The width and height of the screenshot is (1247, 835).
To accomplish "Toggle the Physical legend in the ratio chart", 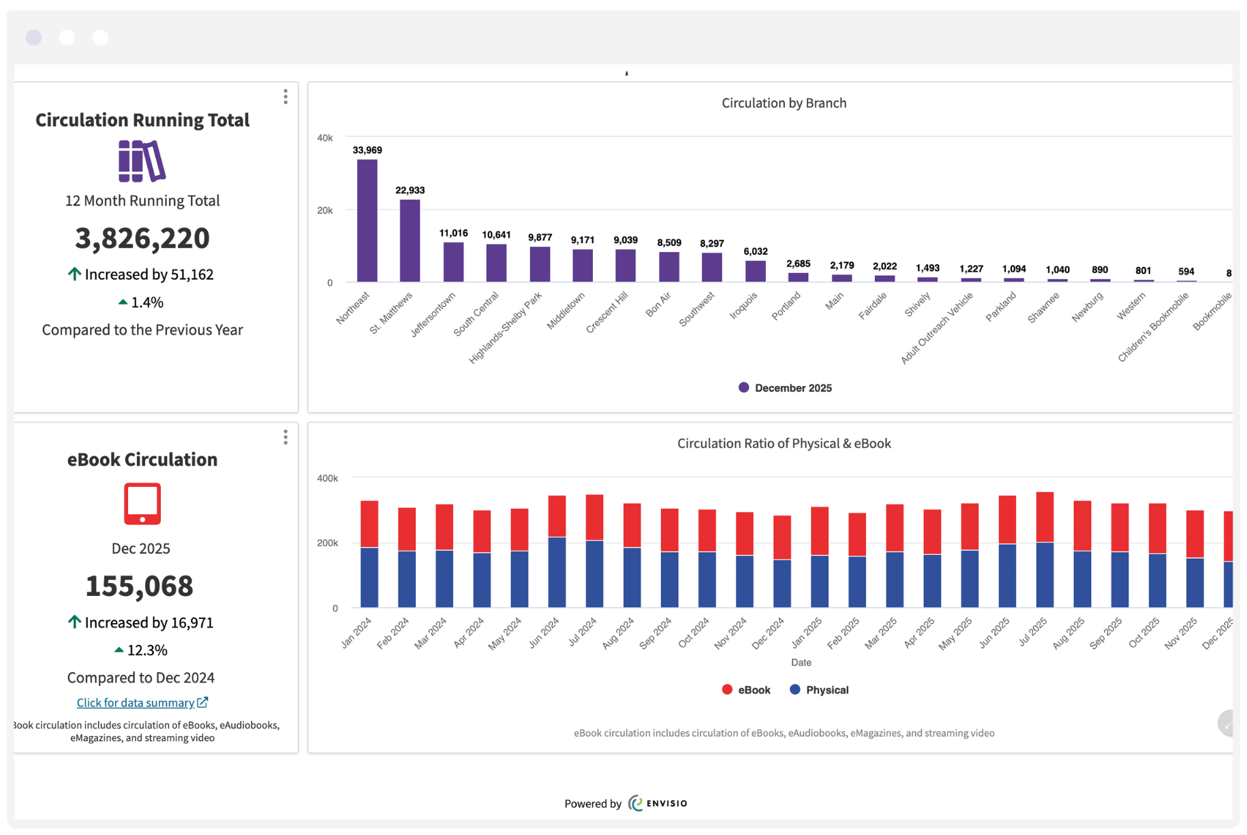I will [x=819, y=689].
